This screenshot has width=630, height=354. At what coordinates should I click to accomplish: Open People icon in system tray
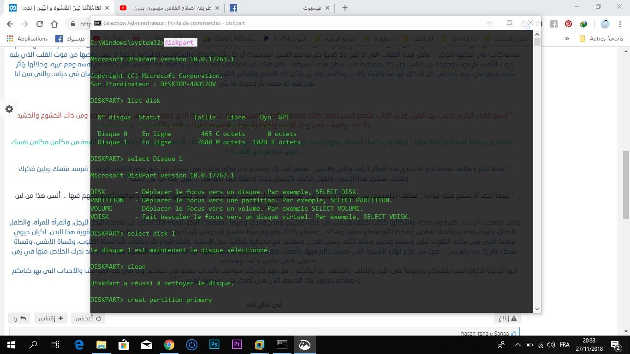point(501,344)
